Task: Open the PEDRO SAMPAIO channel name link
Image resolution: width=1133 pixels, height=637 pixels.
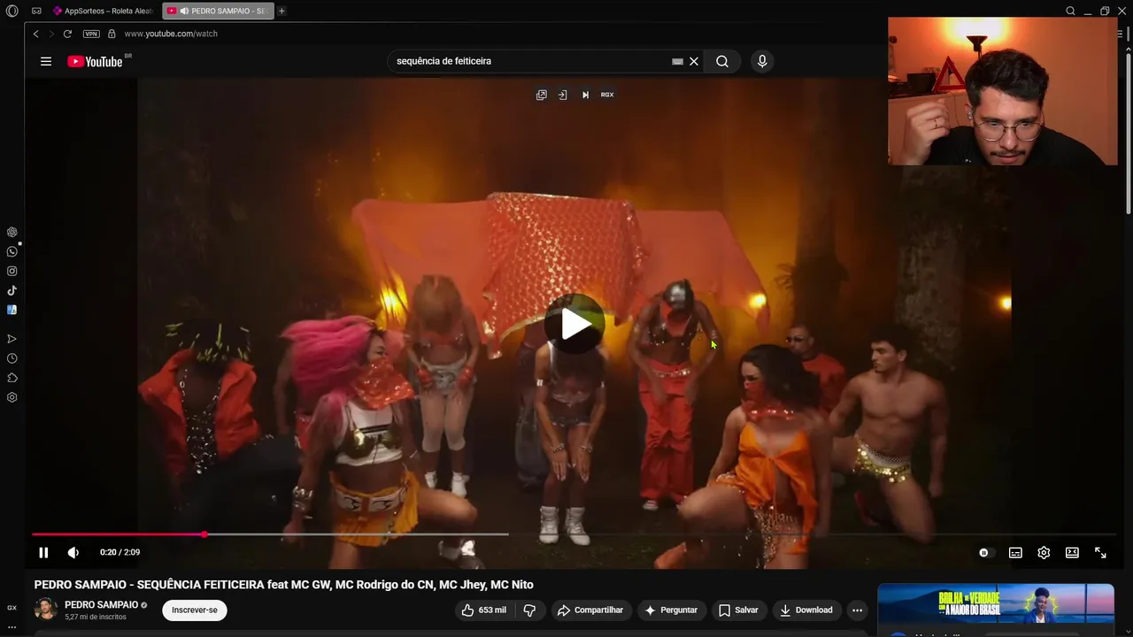Action: point(101,605)
